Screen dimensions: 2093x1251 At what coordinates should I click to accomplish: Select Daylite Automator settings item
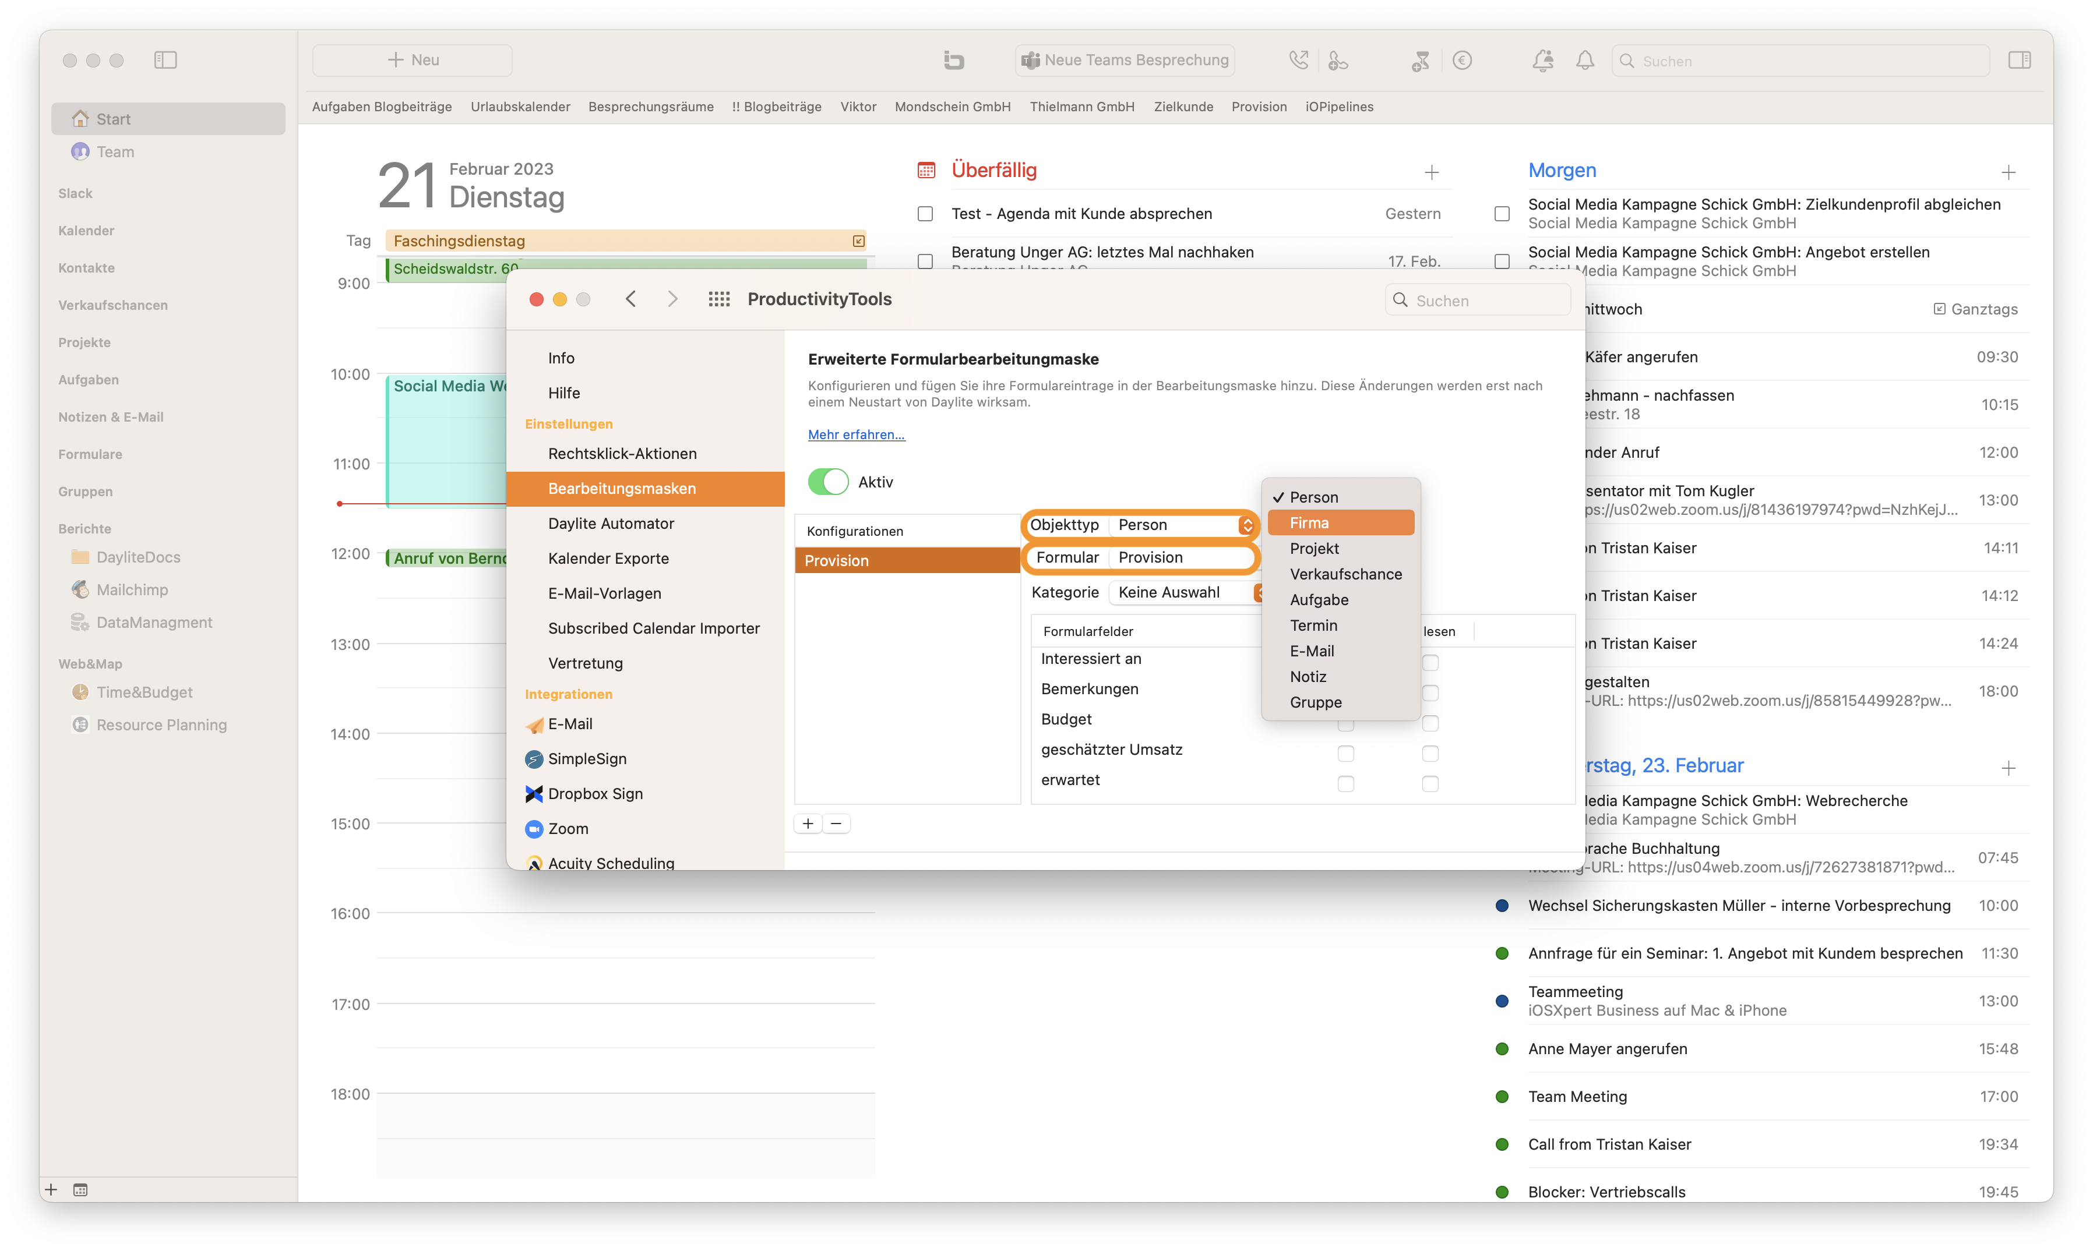(x=645, y=524)
